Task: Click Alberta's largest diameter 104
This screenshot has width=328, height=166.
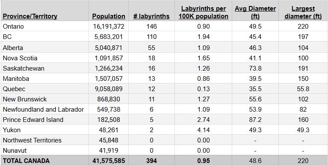Action: (303, 48)
